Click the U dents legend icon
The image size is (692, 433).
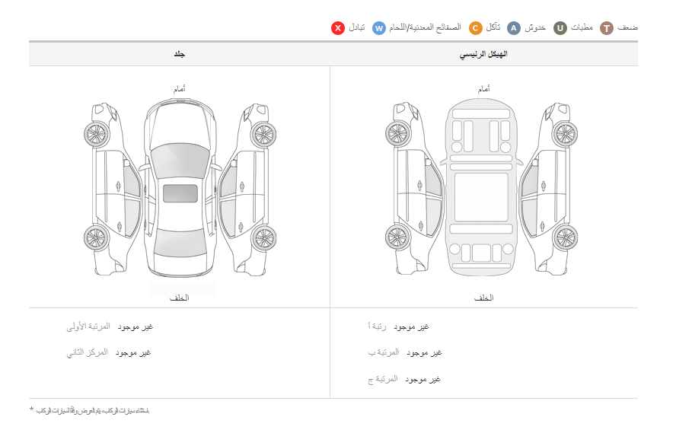point(560,28)
